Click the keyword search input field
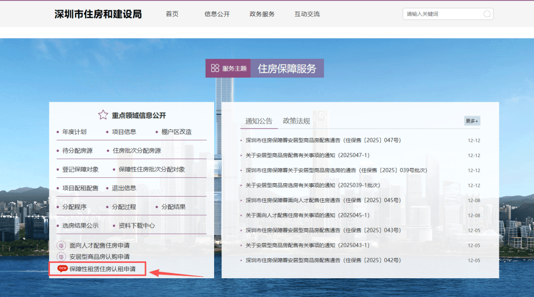Viewport: 534px width, 297px height. pyautogui.click(x=440, y=13)
